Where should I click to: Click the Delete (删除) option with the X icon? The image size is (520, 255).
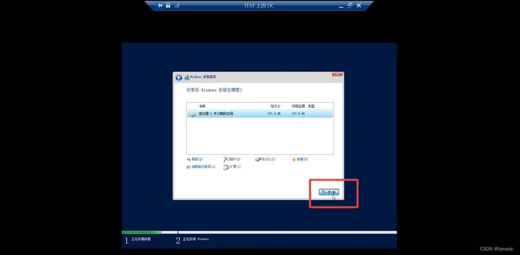[232, 159]
